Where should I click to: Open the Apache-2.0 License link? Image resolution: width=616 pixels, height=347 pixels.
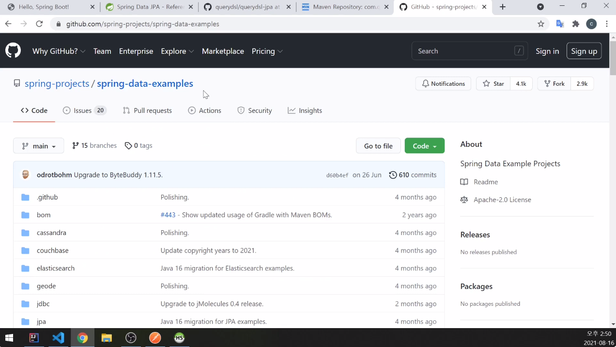pos(495,200)
